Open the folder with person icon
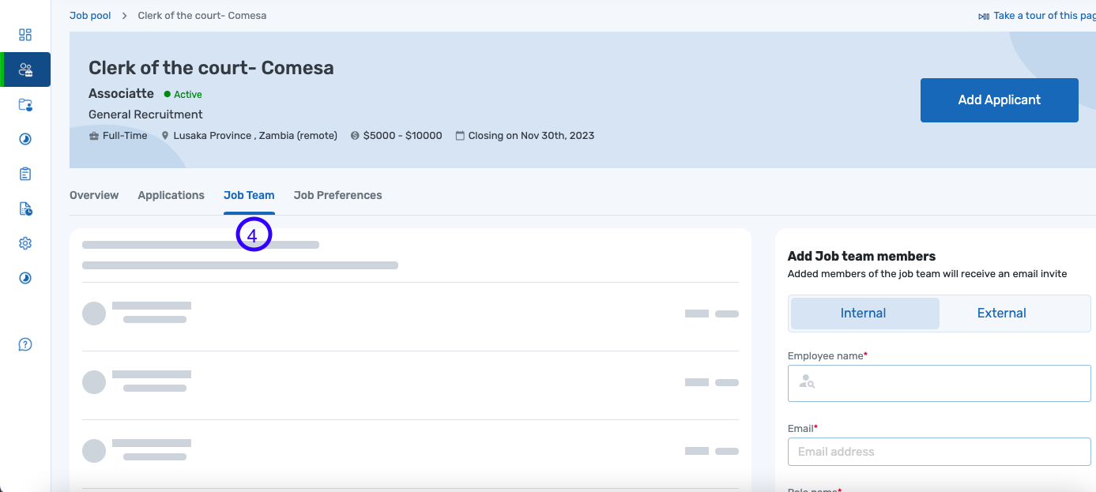1096x492 pixels. (x=25, y=104)
